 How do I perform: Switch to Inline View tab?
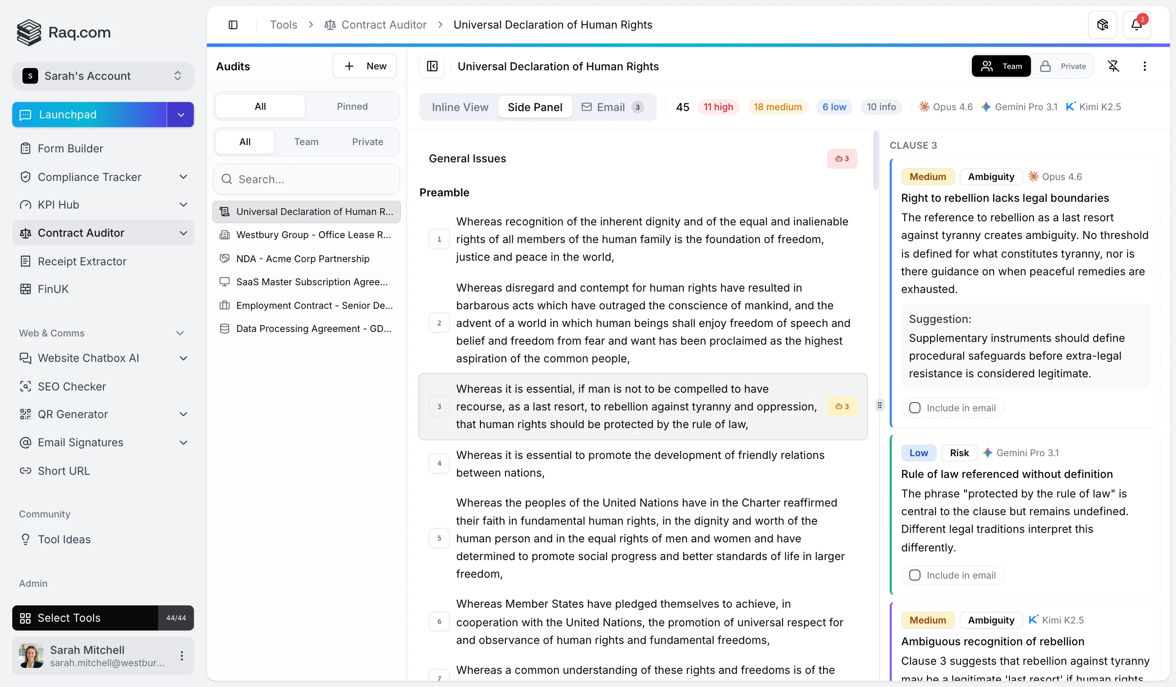(460, 107)
